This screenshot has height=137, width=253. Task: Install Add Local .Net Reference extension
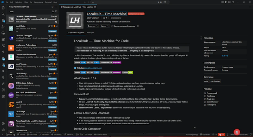coord(52,98)
